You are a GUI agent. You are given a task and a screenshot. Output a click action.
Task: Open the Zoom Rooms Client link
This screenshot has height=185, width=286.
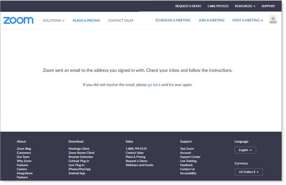(81, 153)
